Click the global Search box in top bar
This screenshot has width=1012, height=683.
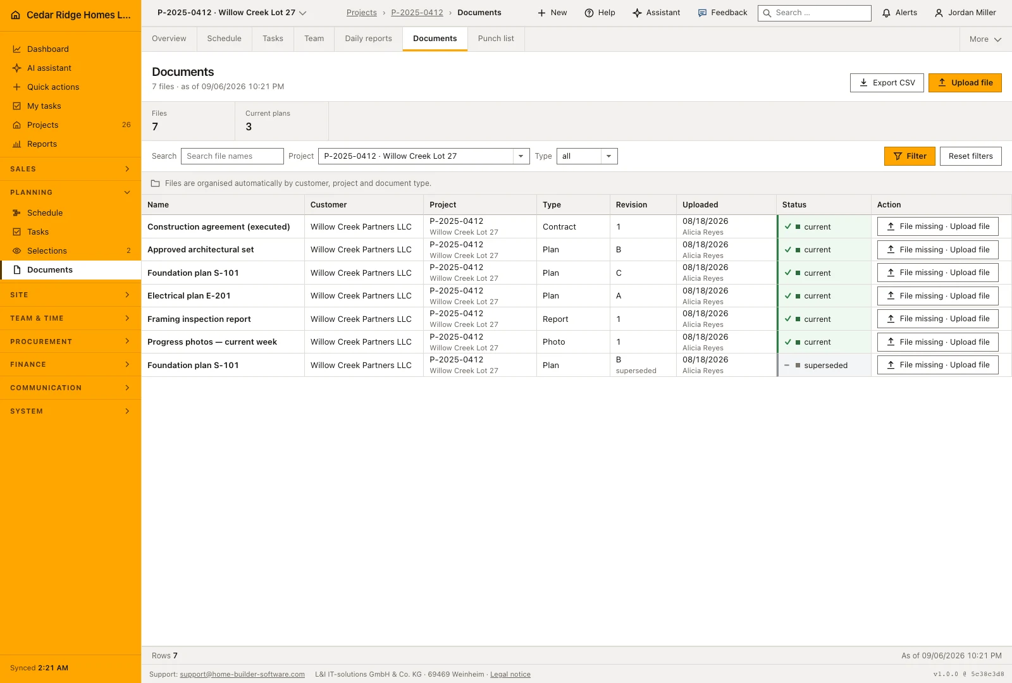[x=815, y=13]
